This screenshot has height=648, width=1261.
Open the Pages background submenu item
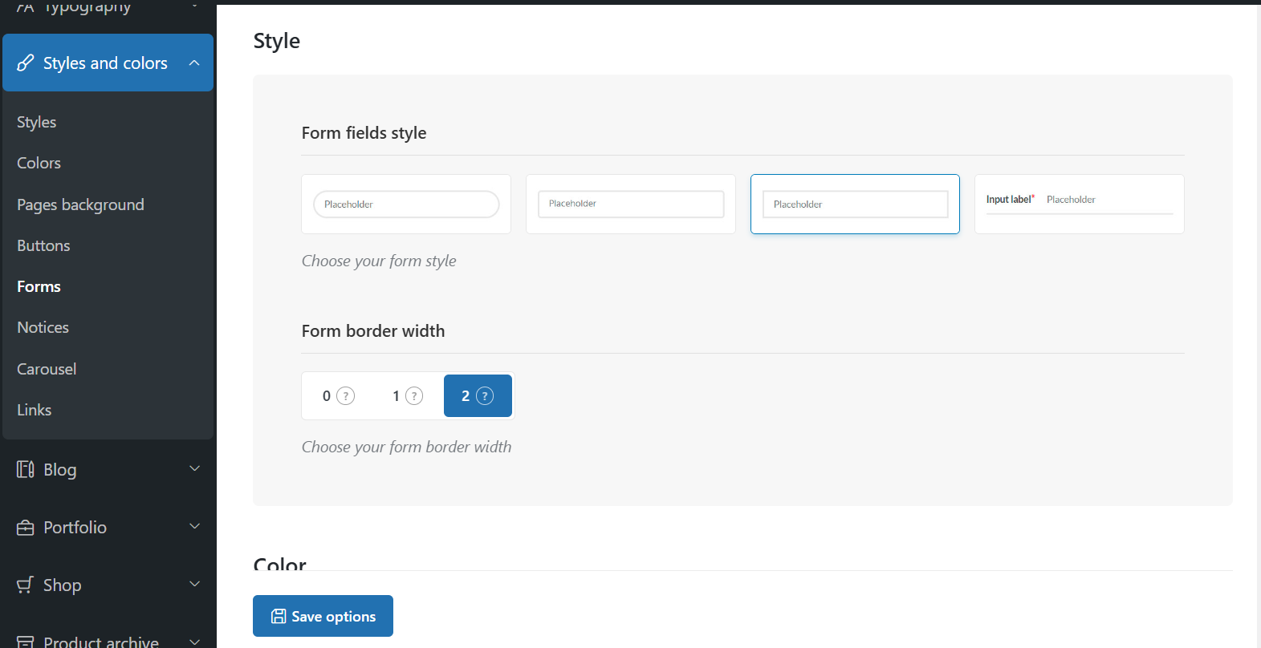[x=80, y=205]
